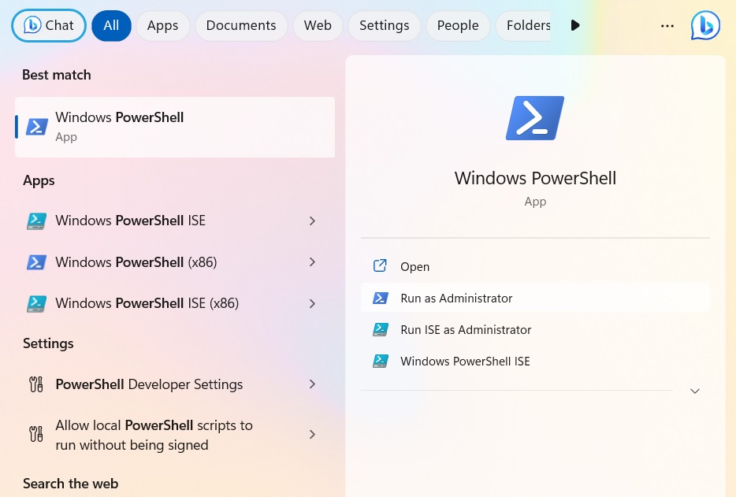
Task: Select the Windows PowerShell ISE icon in Apps list
Action: tap(36, 221)
